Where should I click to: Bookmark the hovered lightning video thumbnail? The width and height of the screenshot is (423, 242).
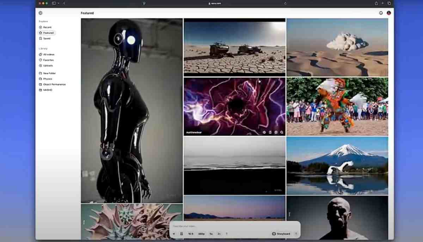[x=276, y=132]
